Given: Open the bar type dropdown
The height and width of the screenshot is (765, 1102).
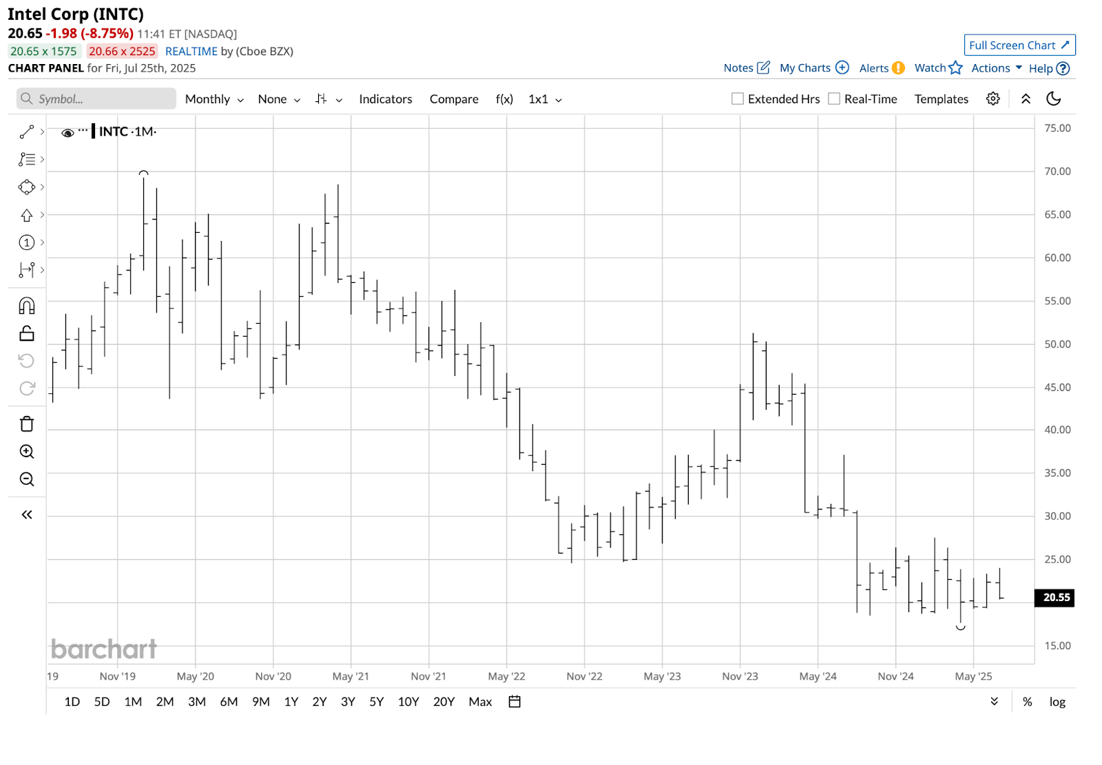Looking at the screenshot, I should click(x=329, y=99).
